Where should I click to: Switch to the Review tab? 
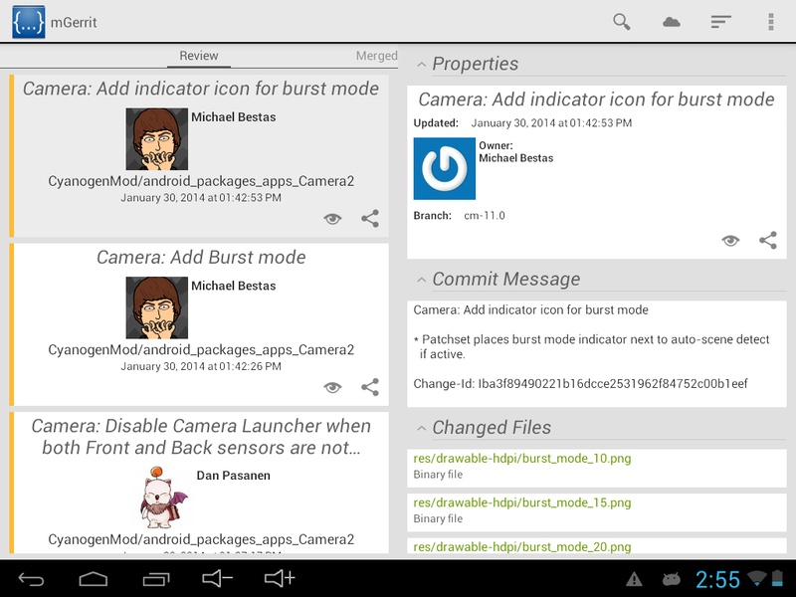[199, 56]
